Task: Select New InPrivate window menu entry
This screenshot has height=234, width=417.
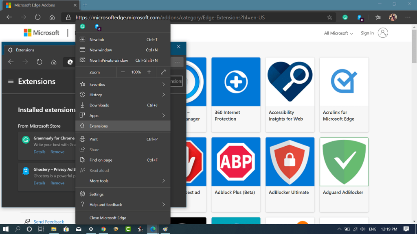Action: 123,60
